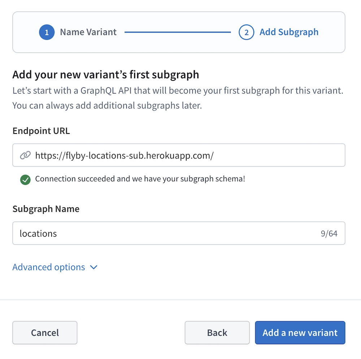The width and height of the screenshot is (361, 359).
Task: Cancel the variant creation
Action: [x=45, y=333]
